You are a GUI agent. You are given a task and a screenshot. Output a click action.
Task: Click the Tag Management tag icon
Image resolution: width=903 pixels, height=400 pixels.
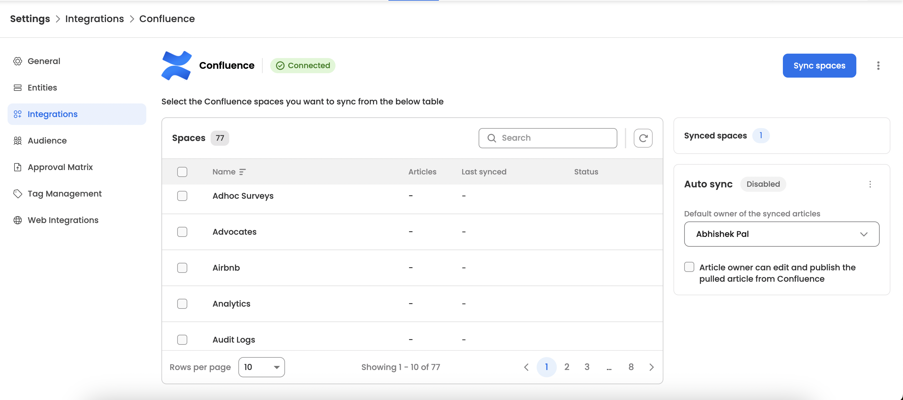pos(18,194)
